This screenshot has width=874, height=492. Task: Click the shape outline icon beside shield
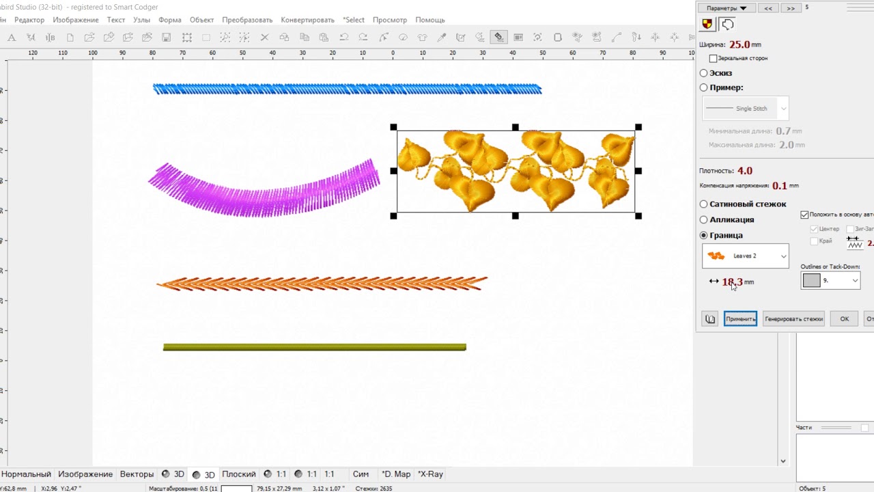tap(727, 25)
